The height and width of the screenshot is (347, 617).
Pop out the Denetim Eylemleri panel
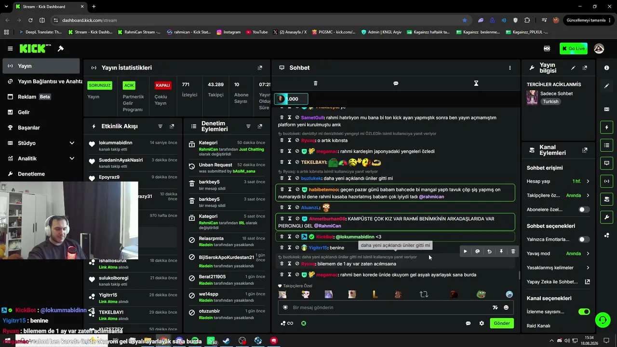tap(260, 126)
